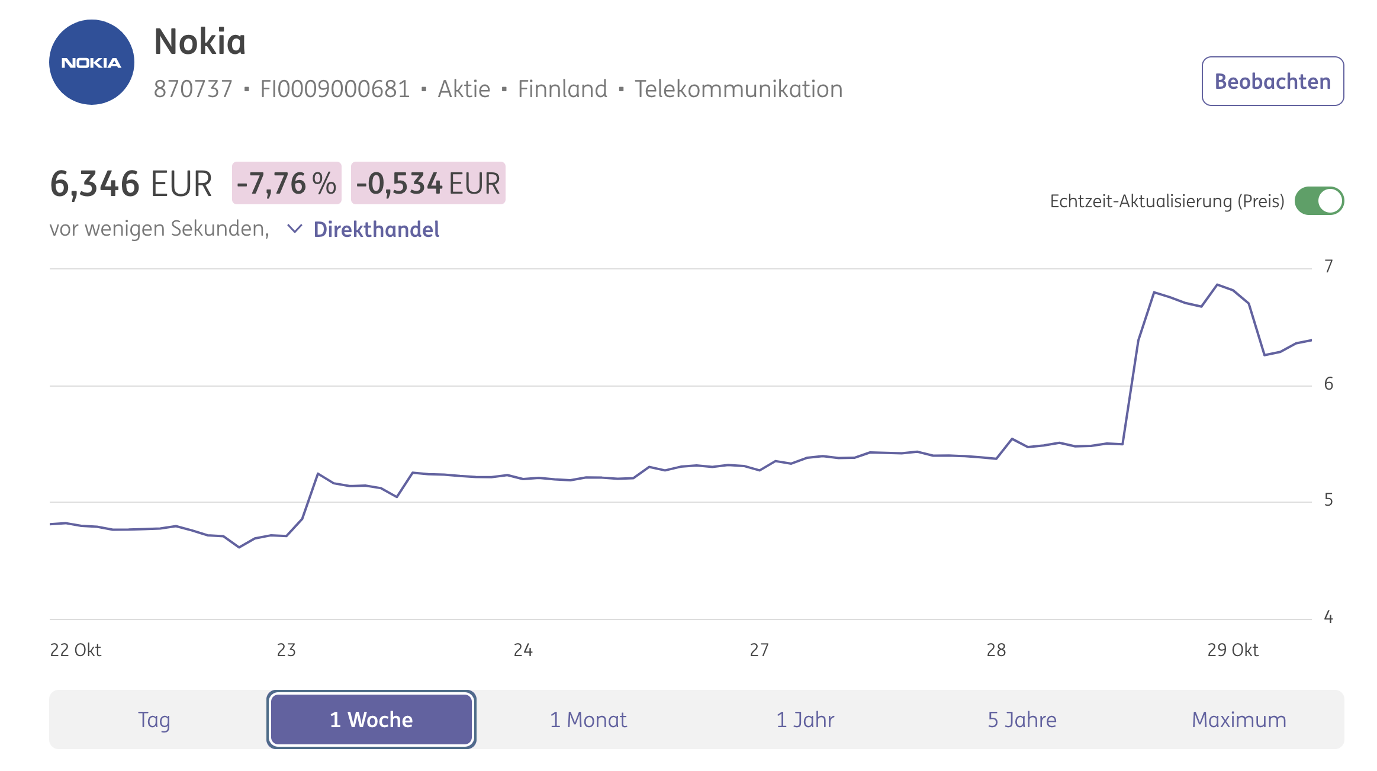Image resolution: width=1377 pixels, height=771 pixels.
Task: Click the round Nokia logo icon
Action: [x=91, y=62]
